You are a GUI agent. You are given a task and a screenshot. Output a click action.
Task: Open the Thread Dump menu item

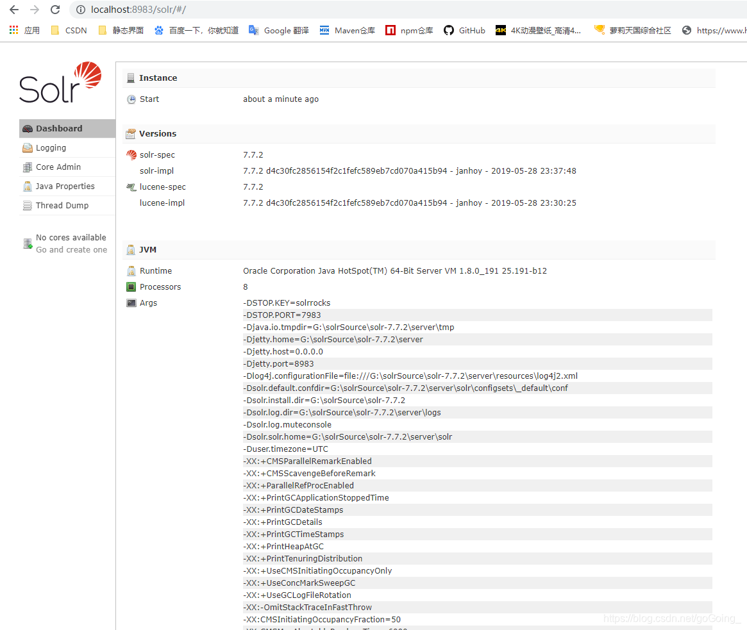point(67,205)
